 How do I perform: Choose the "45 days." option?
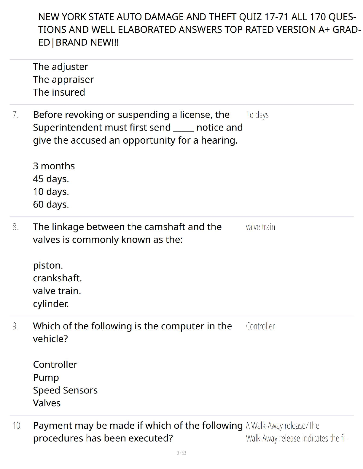[x=51, y=179]
